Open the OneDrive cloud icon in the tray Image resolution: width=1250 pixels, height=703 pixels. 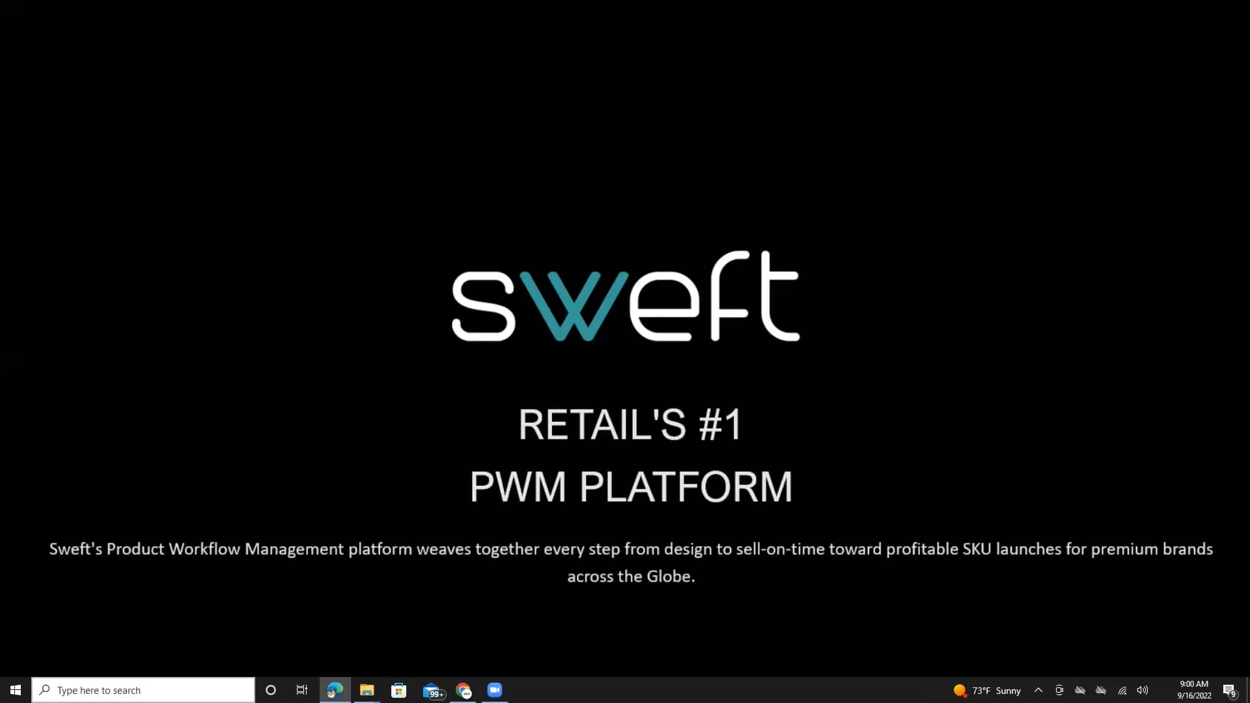click(x=1080, y=690)
